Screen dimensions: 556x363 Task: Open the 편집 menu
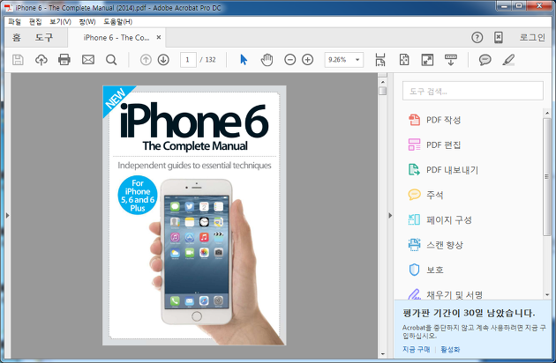(x=35, y=22)
